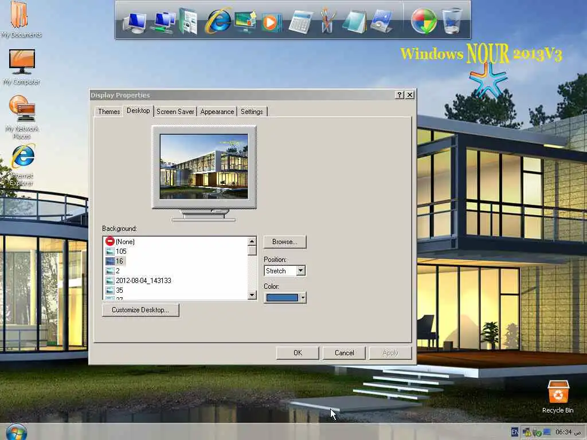Close the Display Properties dialog
The height and width of the screenshot is (440, 587).
410,95
